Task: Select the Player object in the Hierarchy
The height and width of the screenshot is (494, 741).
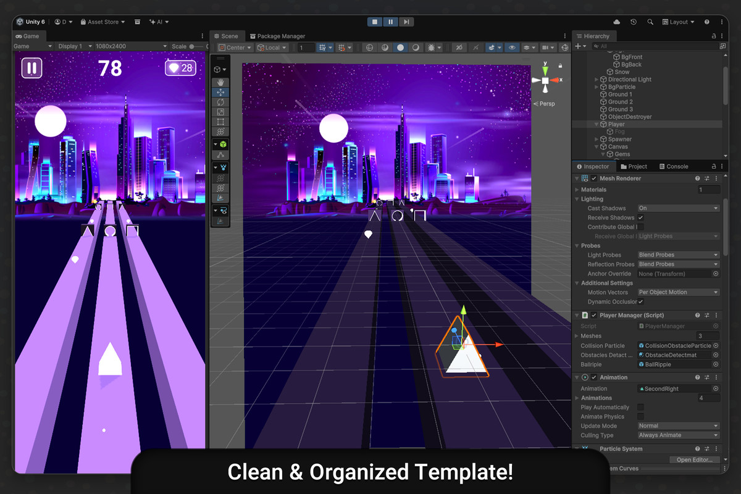Action: click(616, 124)
